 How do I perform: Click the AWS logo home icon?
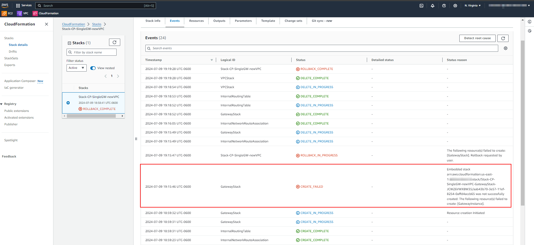(5, 5)
